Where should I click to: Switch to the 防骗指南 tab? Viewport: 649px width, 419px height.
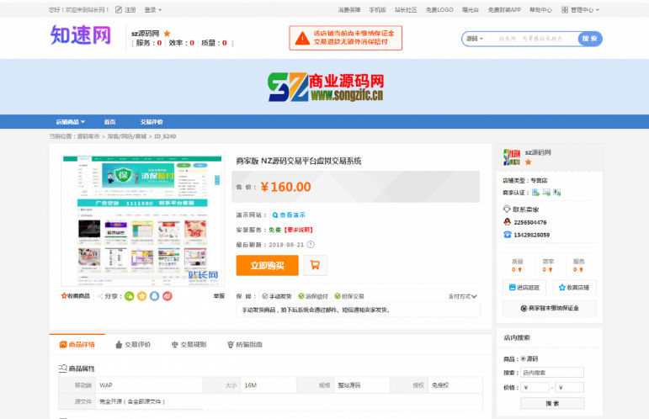pos(245,344)
